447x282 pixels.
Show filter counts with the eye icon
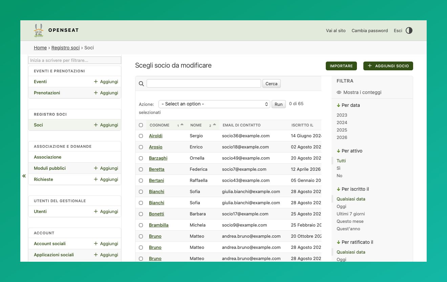pyautogui.click(x=339, y=92)
